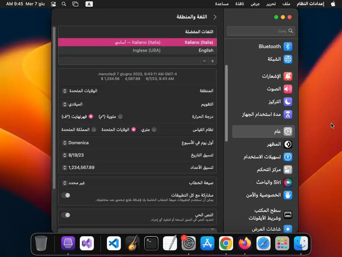The height and width of the screenshot is (257, 342).
Task: Click the search (بحث) field
Action: (x=261, y=31)
